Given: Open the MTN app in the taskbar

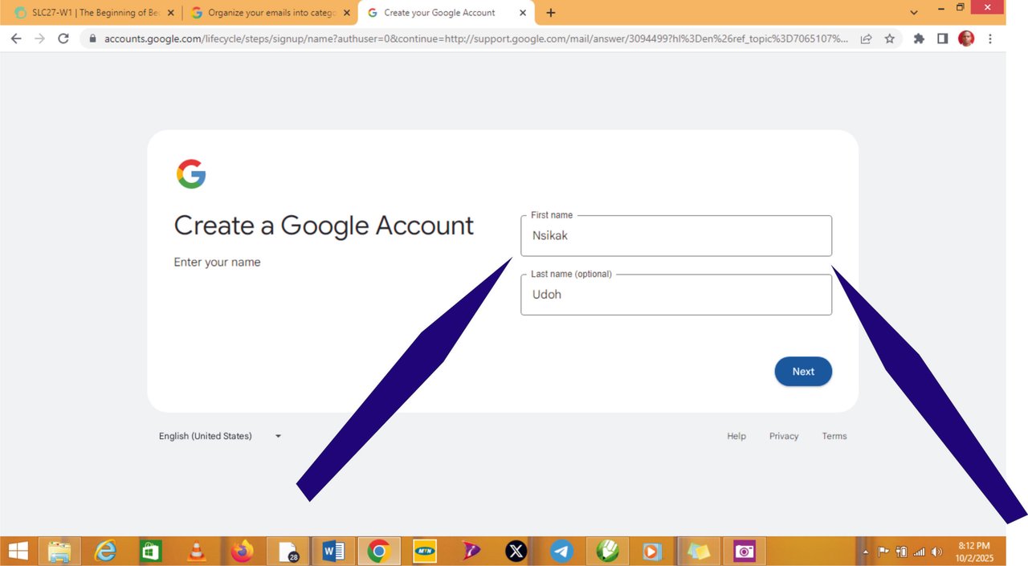Looking at the screenshot, I should pos(425,551).
